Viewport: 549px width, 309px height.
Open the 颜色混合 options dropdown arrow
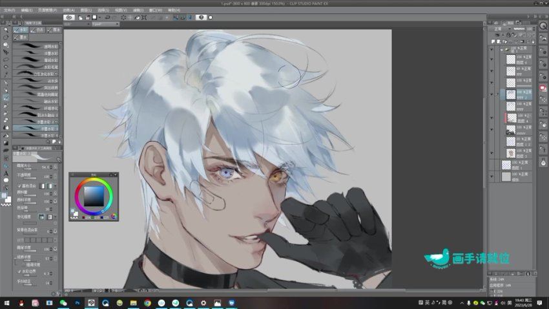pos(56,186)
